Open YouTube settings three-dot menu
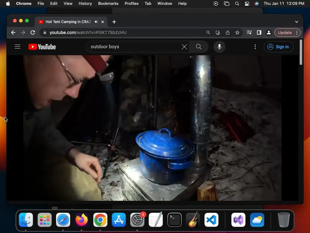The height and width of the screenshot is (233, 310). coord(255,47)
